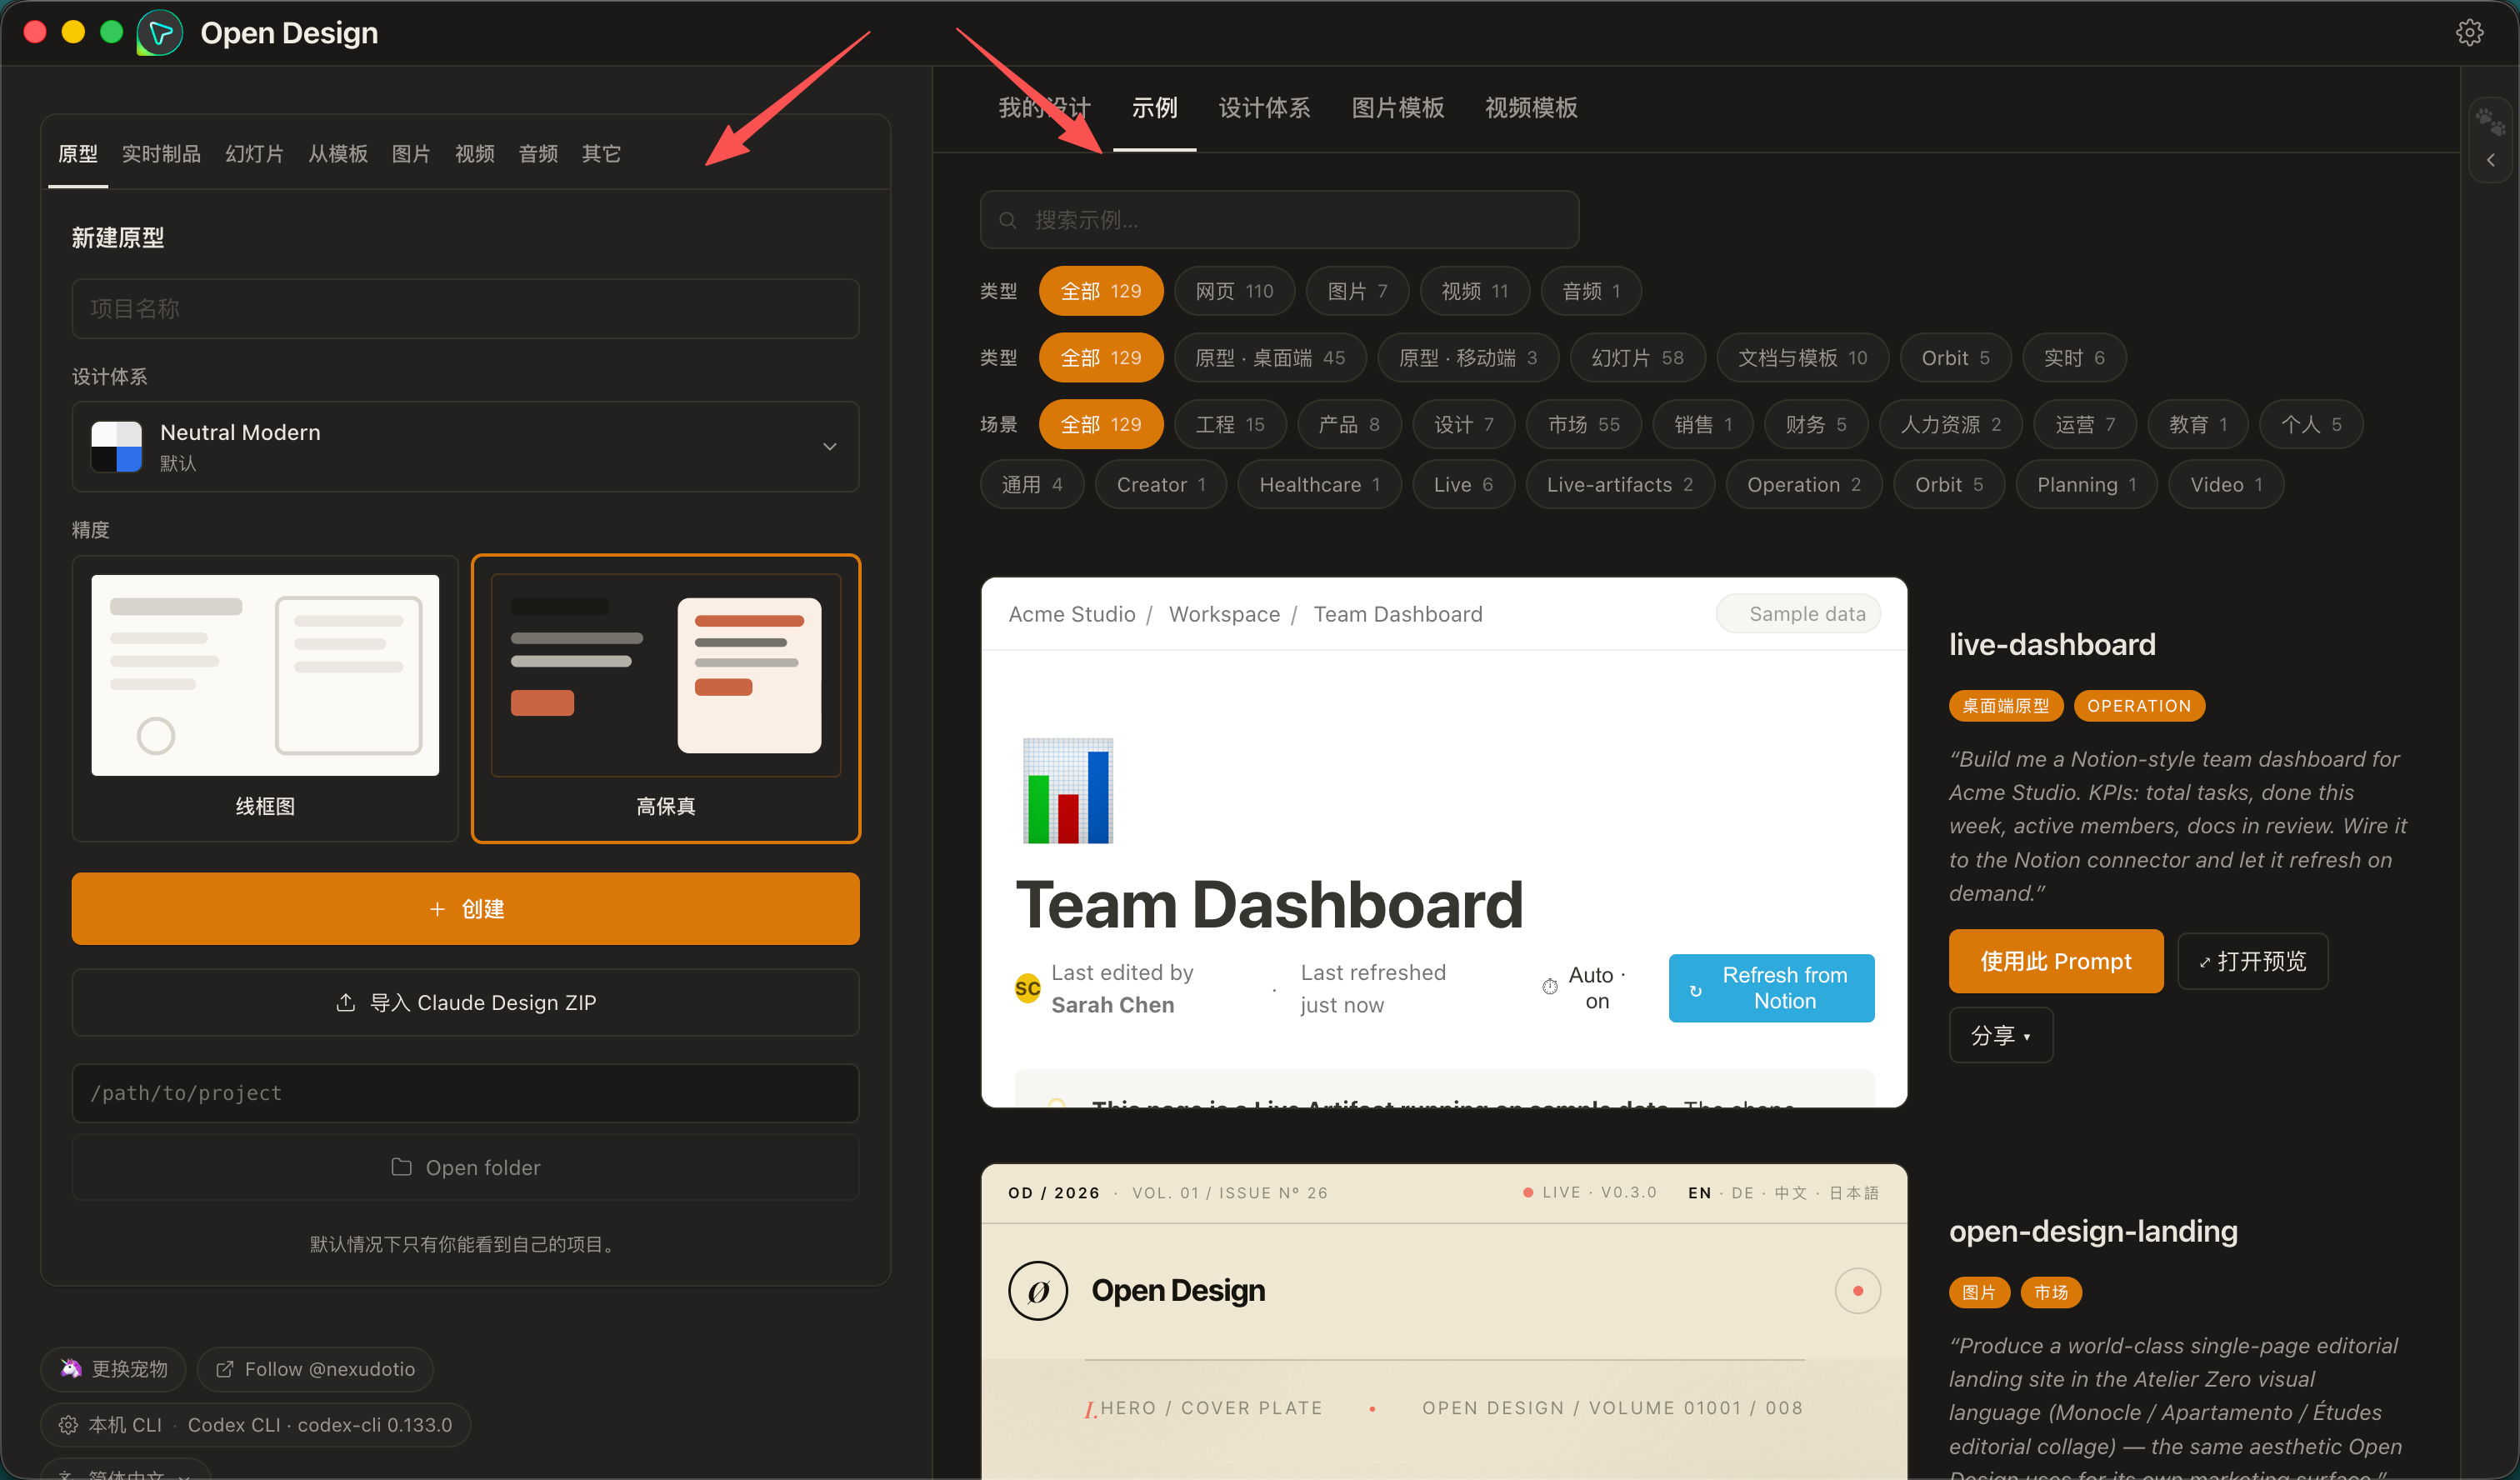Toggle the 文档与模板 10 filter chip
The image size is (2520, 1480).
click(x=1802, y=358)
